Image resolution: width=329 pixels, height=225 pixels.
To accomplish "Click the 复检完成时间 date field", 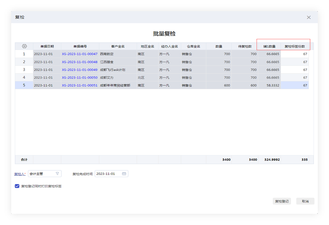I will [x=108, y=174].
